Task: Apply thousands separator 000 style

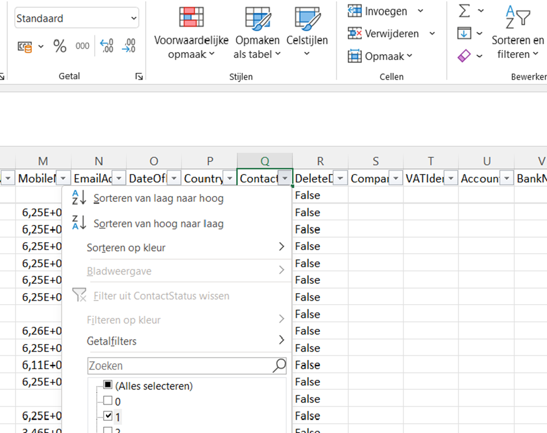Action: tap(82, 46)
